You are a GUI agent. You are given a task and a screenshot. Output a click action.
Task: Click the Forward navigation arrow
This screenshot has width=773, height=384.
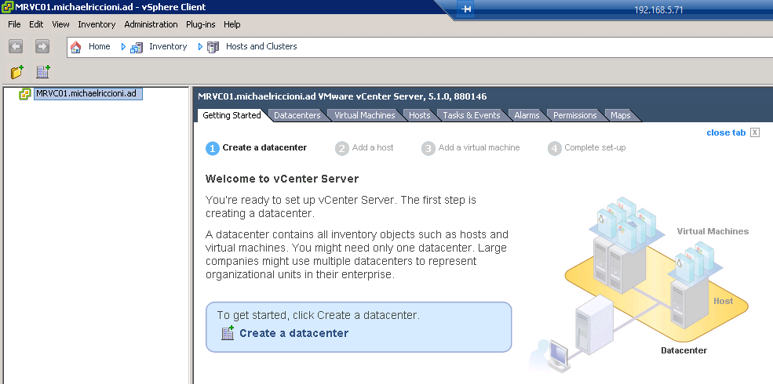coord(42,47)
